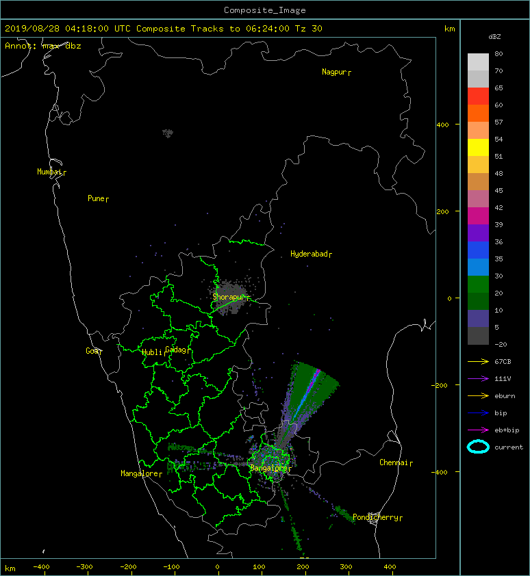Click the Mumbai city label
Image resolution: width=530 pixels, height=576 pixels.
[50, 172]
